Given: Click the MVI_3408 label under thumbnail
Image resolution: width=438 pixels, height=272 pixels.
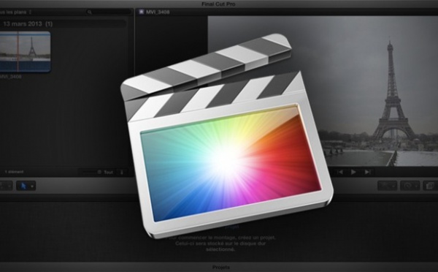Looking at the screenshot, I should (x=11, y=76).
